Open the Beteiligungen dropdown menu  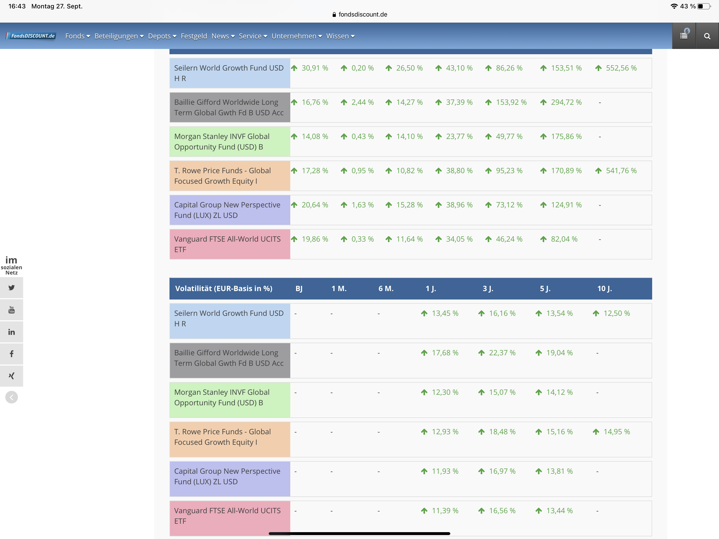119,36
